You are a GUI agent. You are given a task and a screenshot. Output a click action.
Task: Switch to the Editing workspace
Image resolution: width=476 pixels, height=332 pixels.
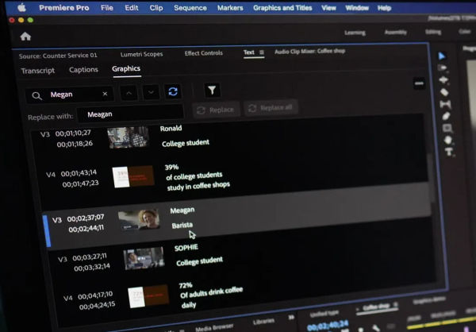pos(433,32)
